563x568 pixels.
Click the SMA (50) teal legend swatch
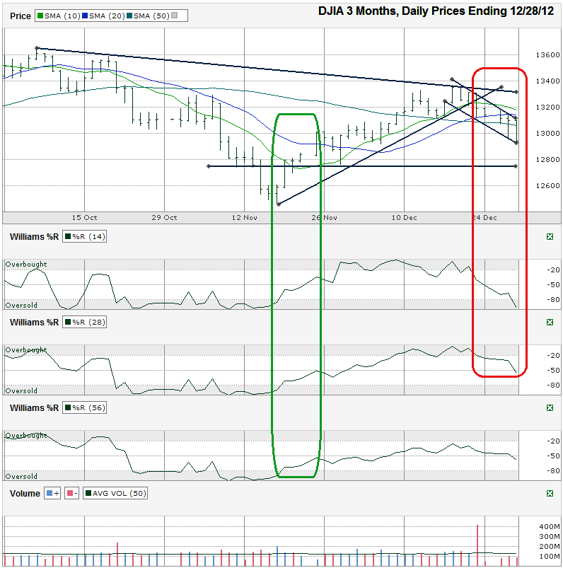click(129, 16)
